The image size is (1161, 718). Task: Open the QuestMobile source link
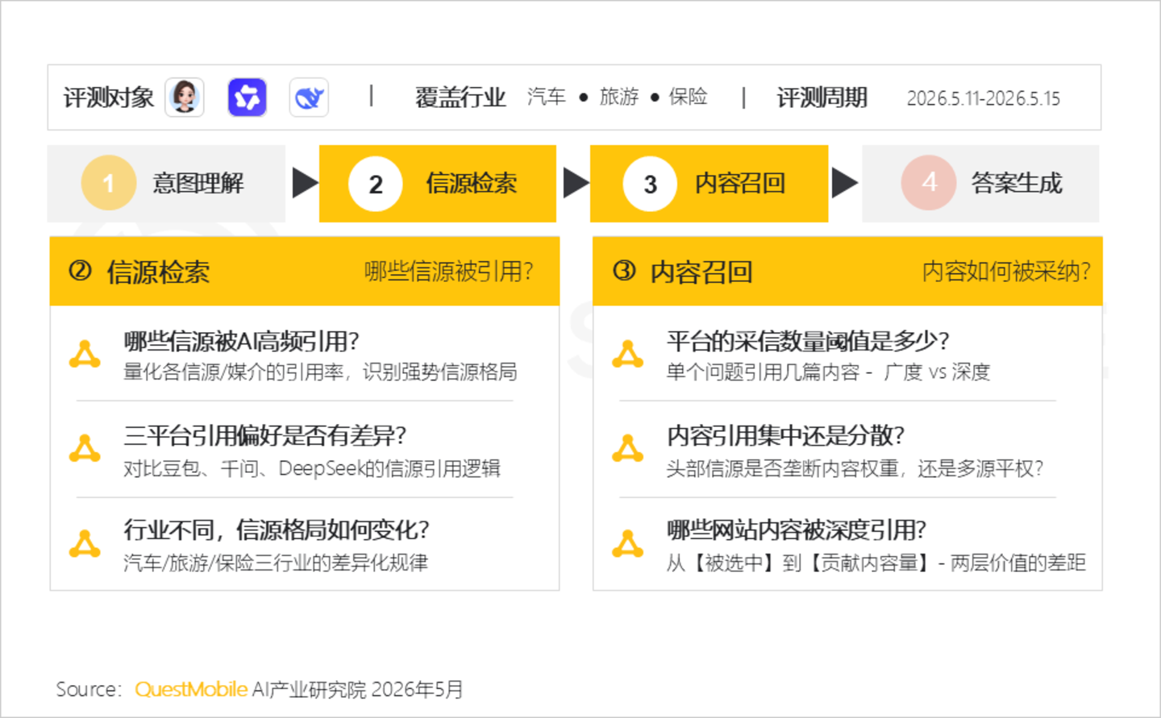click(191, 690)
